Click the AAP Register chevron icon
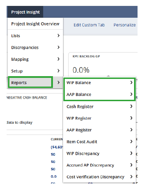Image resolution: width=164 pixels, height=186 pixels. tap(131, 130)
